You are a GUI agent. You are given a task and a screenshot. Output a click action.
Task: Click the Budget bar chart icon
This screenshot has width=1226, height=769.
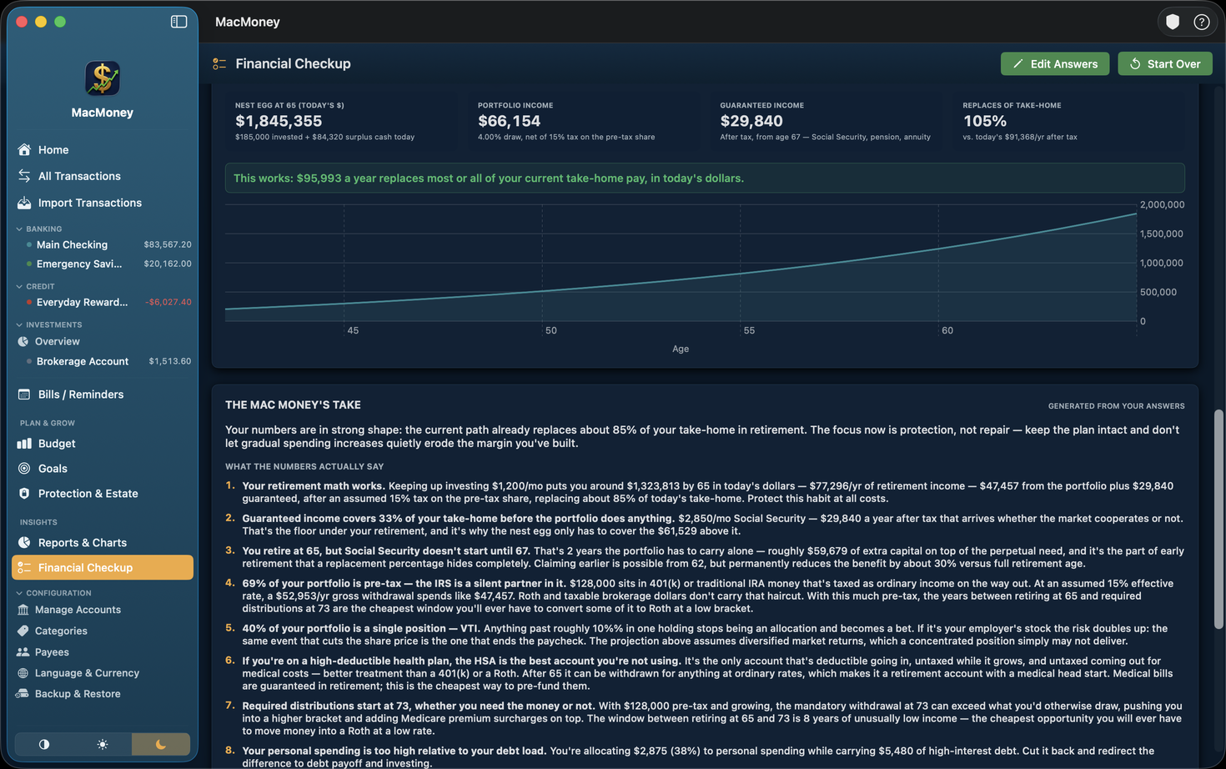(24, 444)
